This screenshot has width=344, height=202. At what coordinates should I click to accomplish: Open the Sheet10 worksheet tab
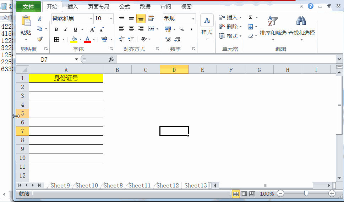pyautogui.click(x=87, y=186)
